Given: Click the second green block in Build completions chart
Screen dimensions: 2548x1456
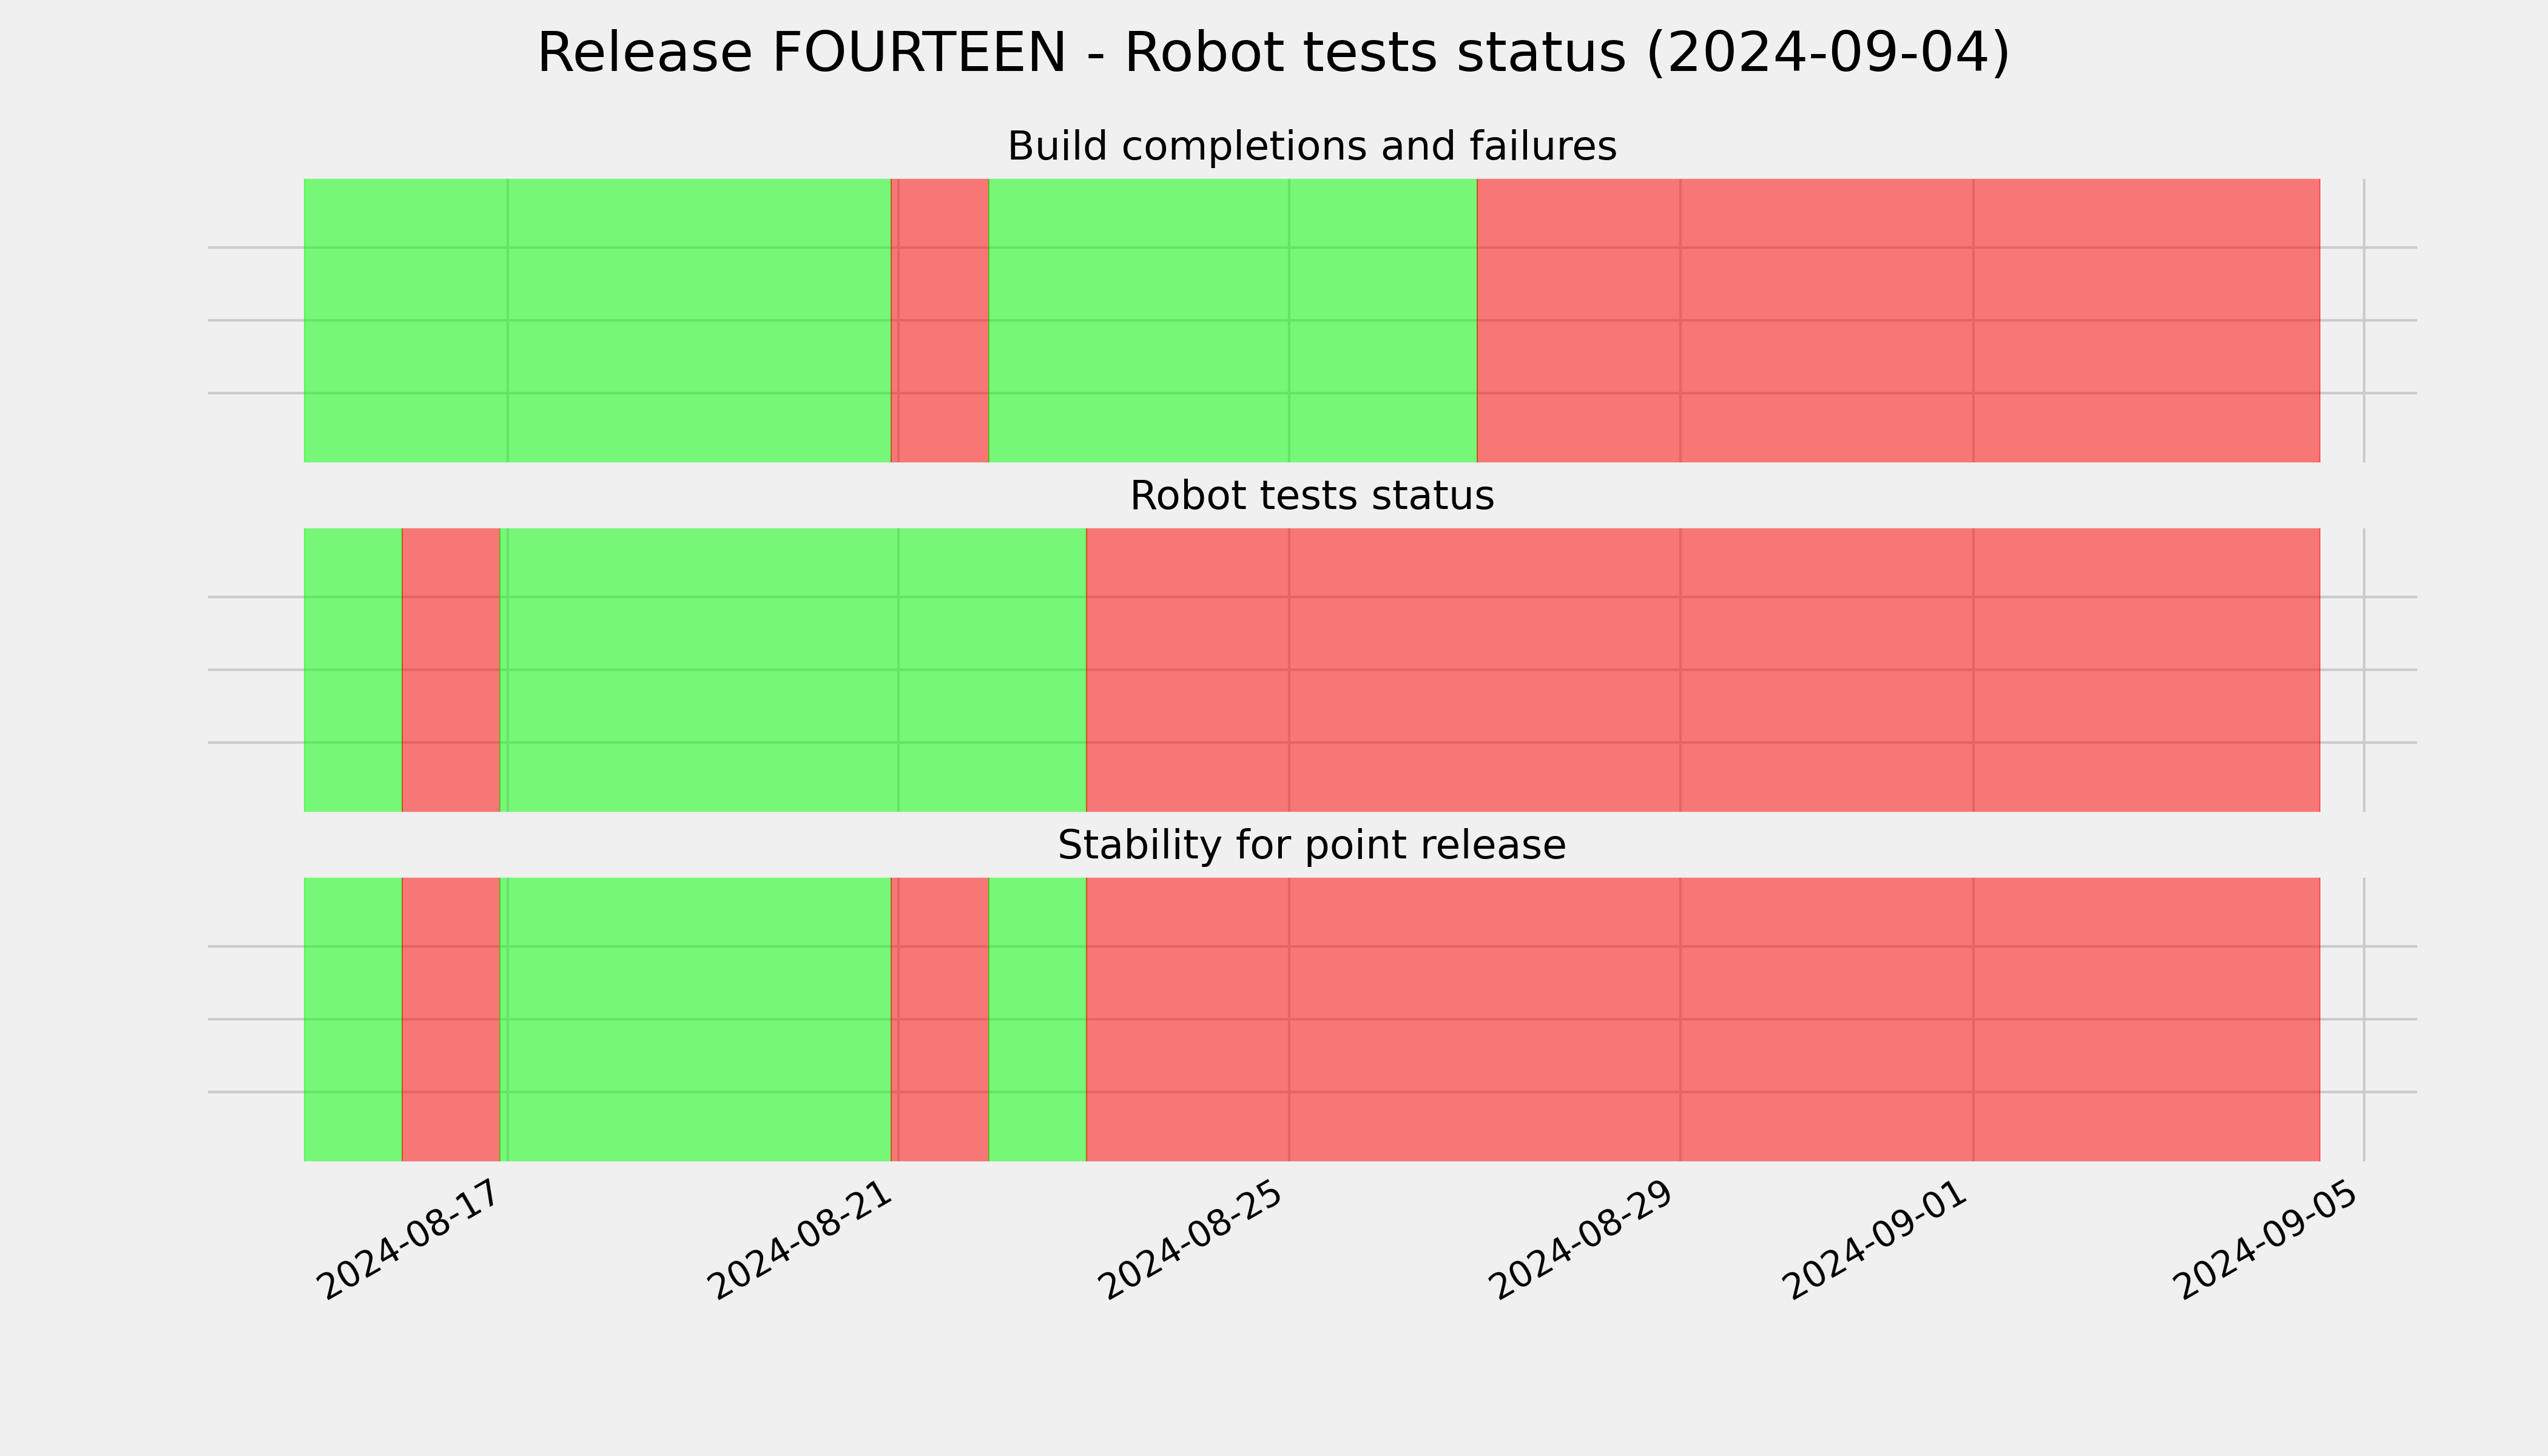Looking at the screenshot, I should [1233, 320].
